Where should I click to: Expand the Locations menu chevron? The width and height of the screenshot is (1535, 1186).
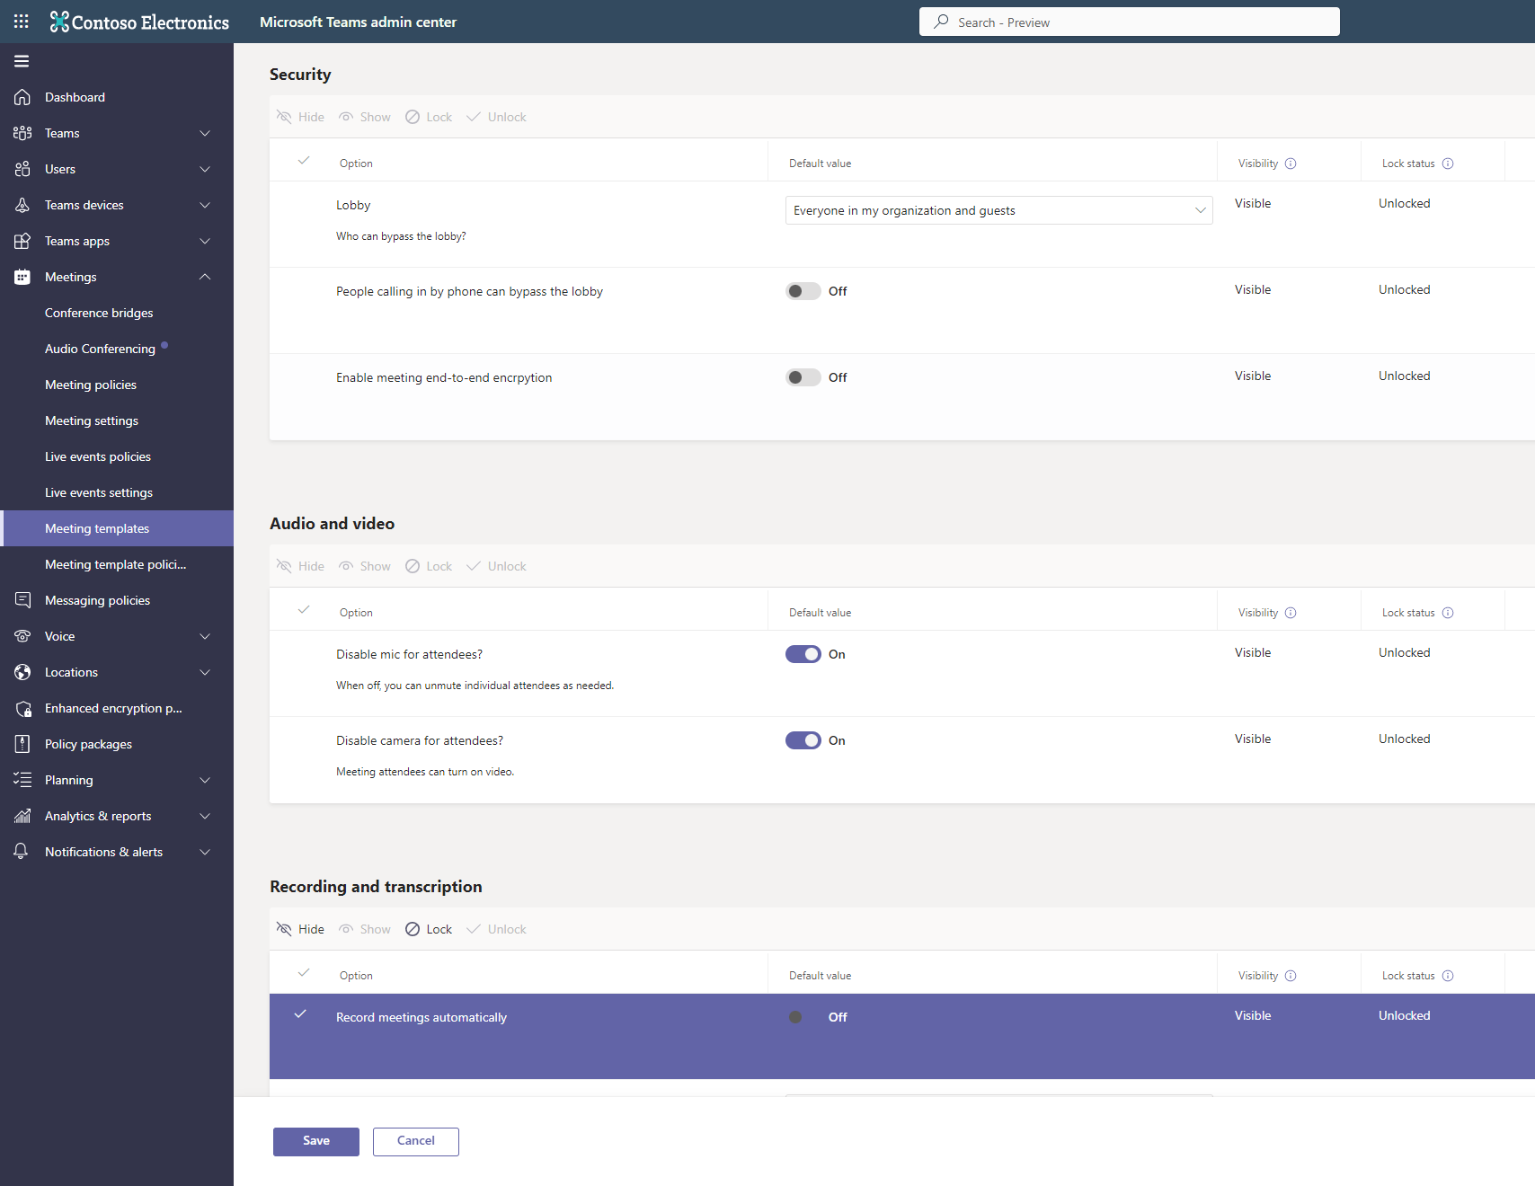tap(205, 672)
